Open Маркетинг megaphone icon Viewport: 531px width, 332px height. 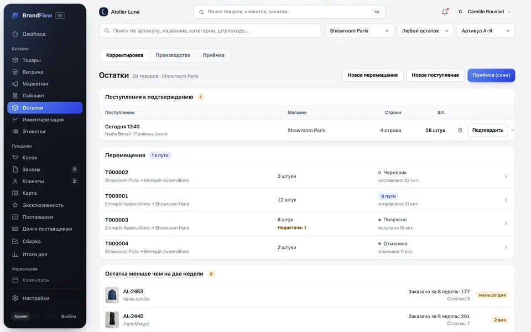(15, 84)
